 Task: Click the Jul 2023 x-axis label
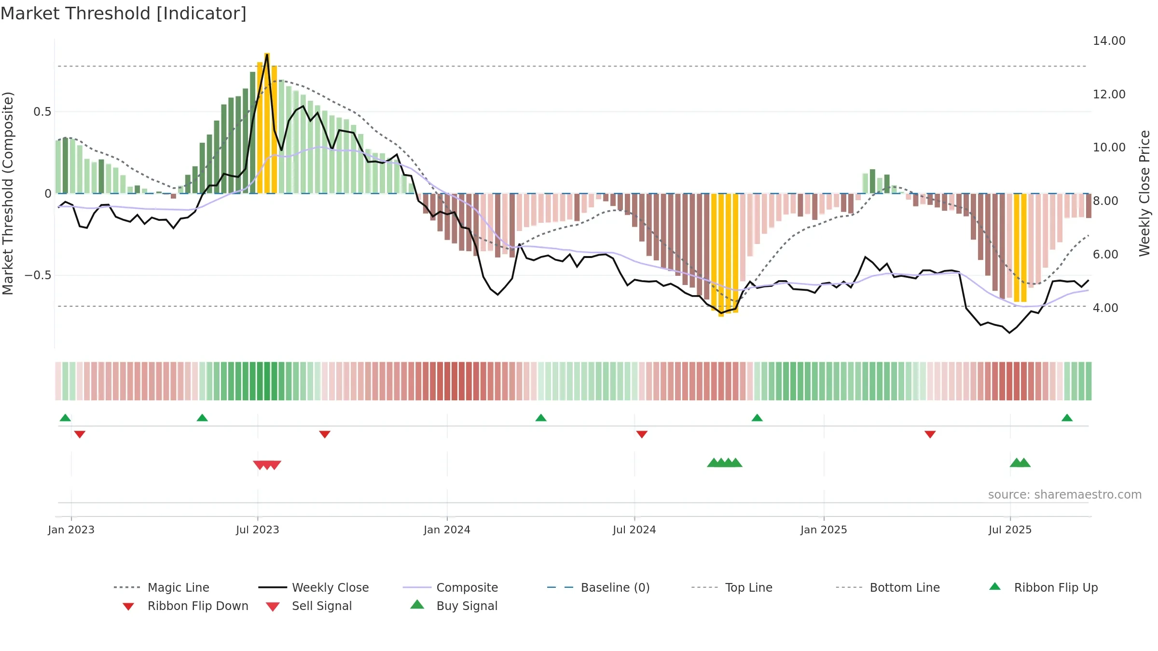click(x=258, y=529)
